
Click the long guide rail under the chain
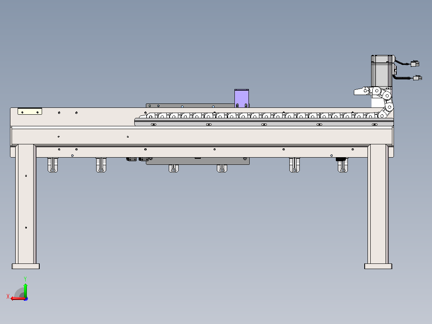pyautogui.click(x=264, y=122)
